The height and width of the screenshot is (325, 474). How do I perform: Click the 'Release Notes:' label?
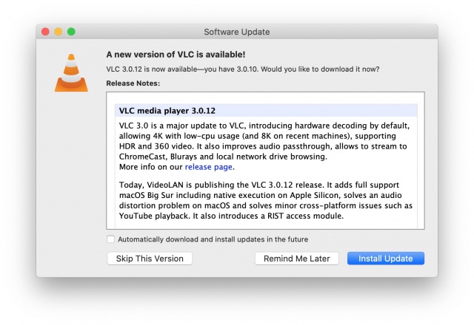(x=133, y=83)
